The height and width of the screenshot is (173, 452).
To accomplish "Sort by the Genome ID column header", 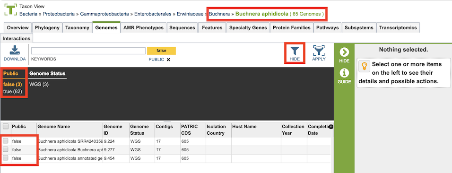I will [x=116, y=130].
